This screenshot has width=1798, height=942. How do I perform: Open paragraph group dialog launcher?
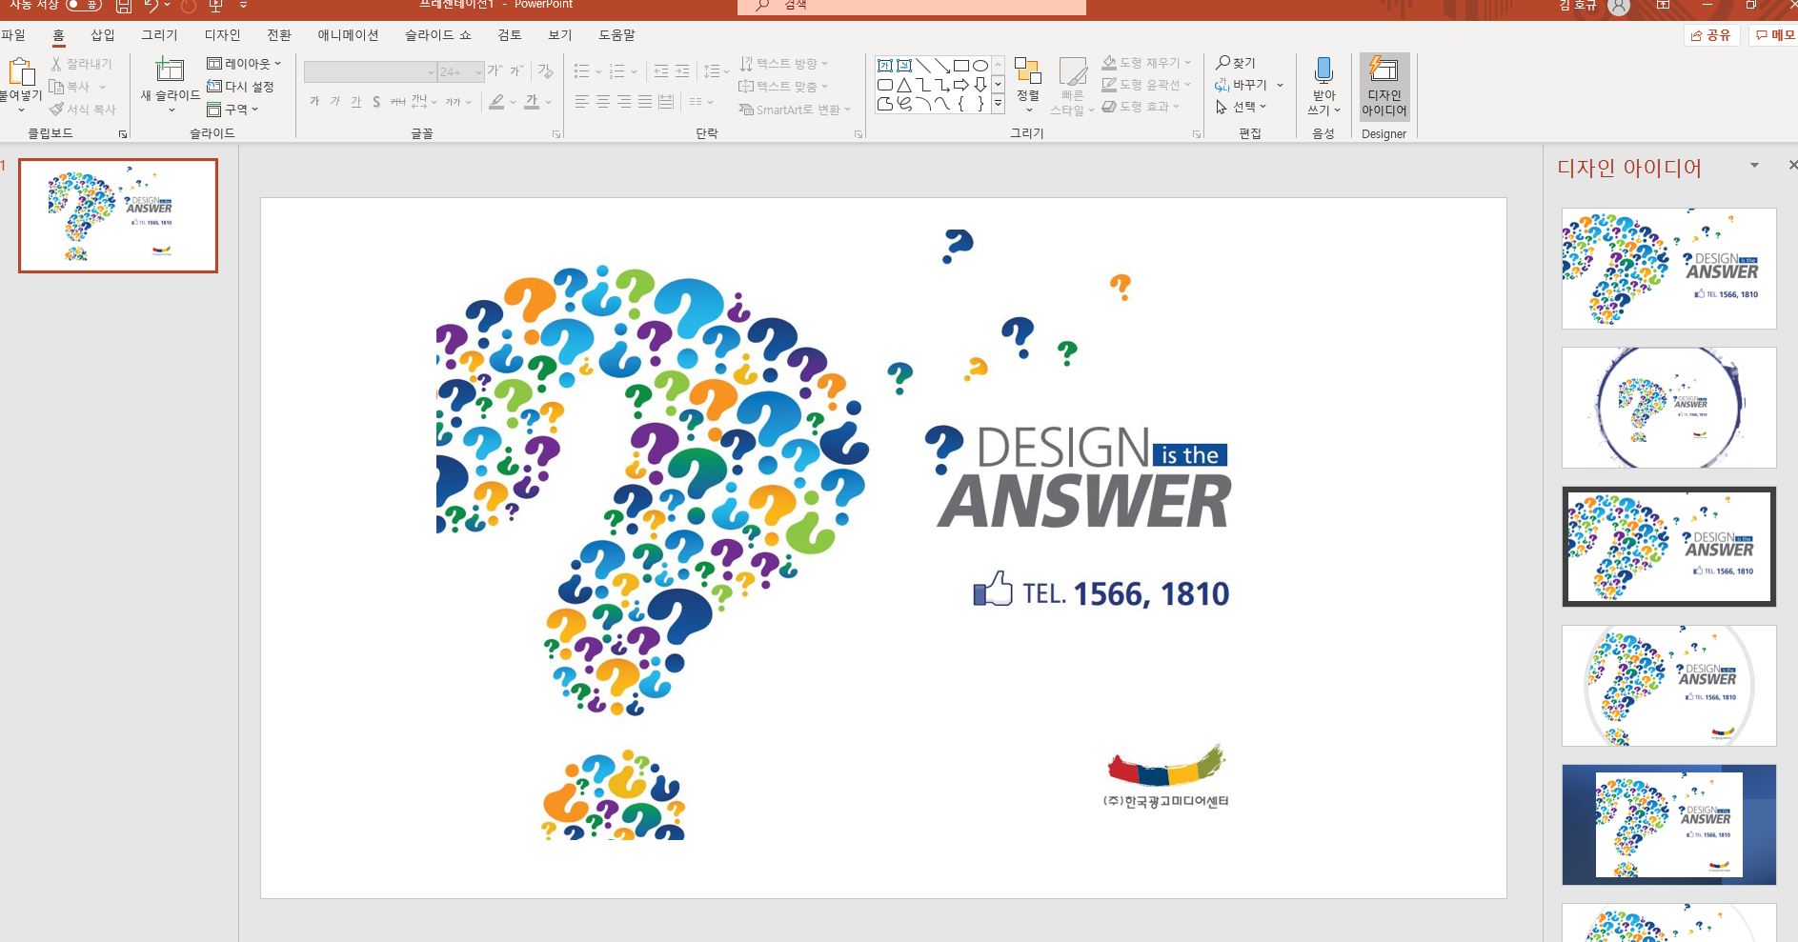click(x=859, y=135)
